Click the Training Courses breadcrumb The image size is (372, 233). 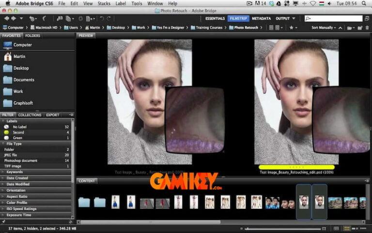pos(206,28)
